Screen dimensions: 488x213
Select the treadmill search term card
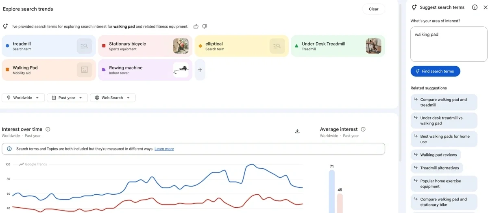[x=49, y=46]
